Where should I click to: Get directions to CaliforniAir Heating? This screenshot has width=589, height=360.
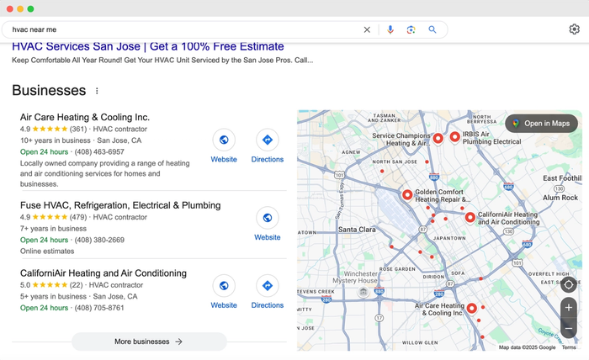pyautogui.click(x=268, y=286)
